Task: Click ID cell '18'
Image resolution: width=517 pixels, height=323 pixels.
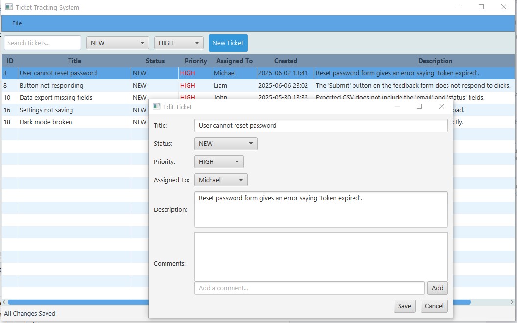Action: point(10,122)
